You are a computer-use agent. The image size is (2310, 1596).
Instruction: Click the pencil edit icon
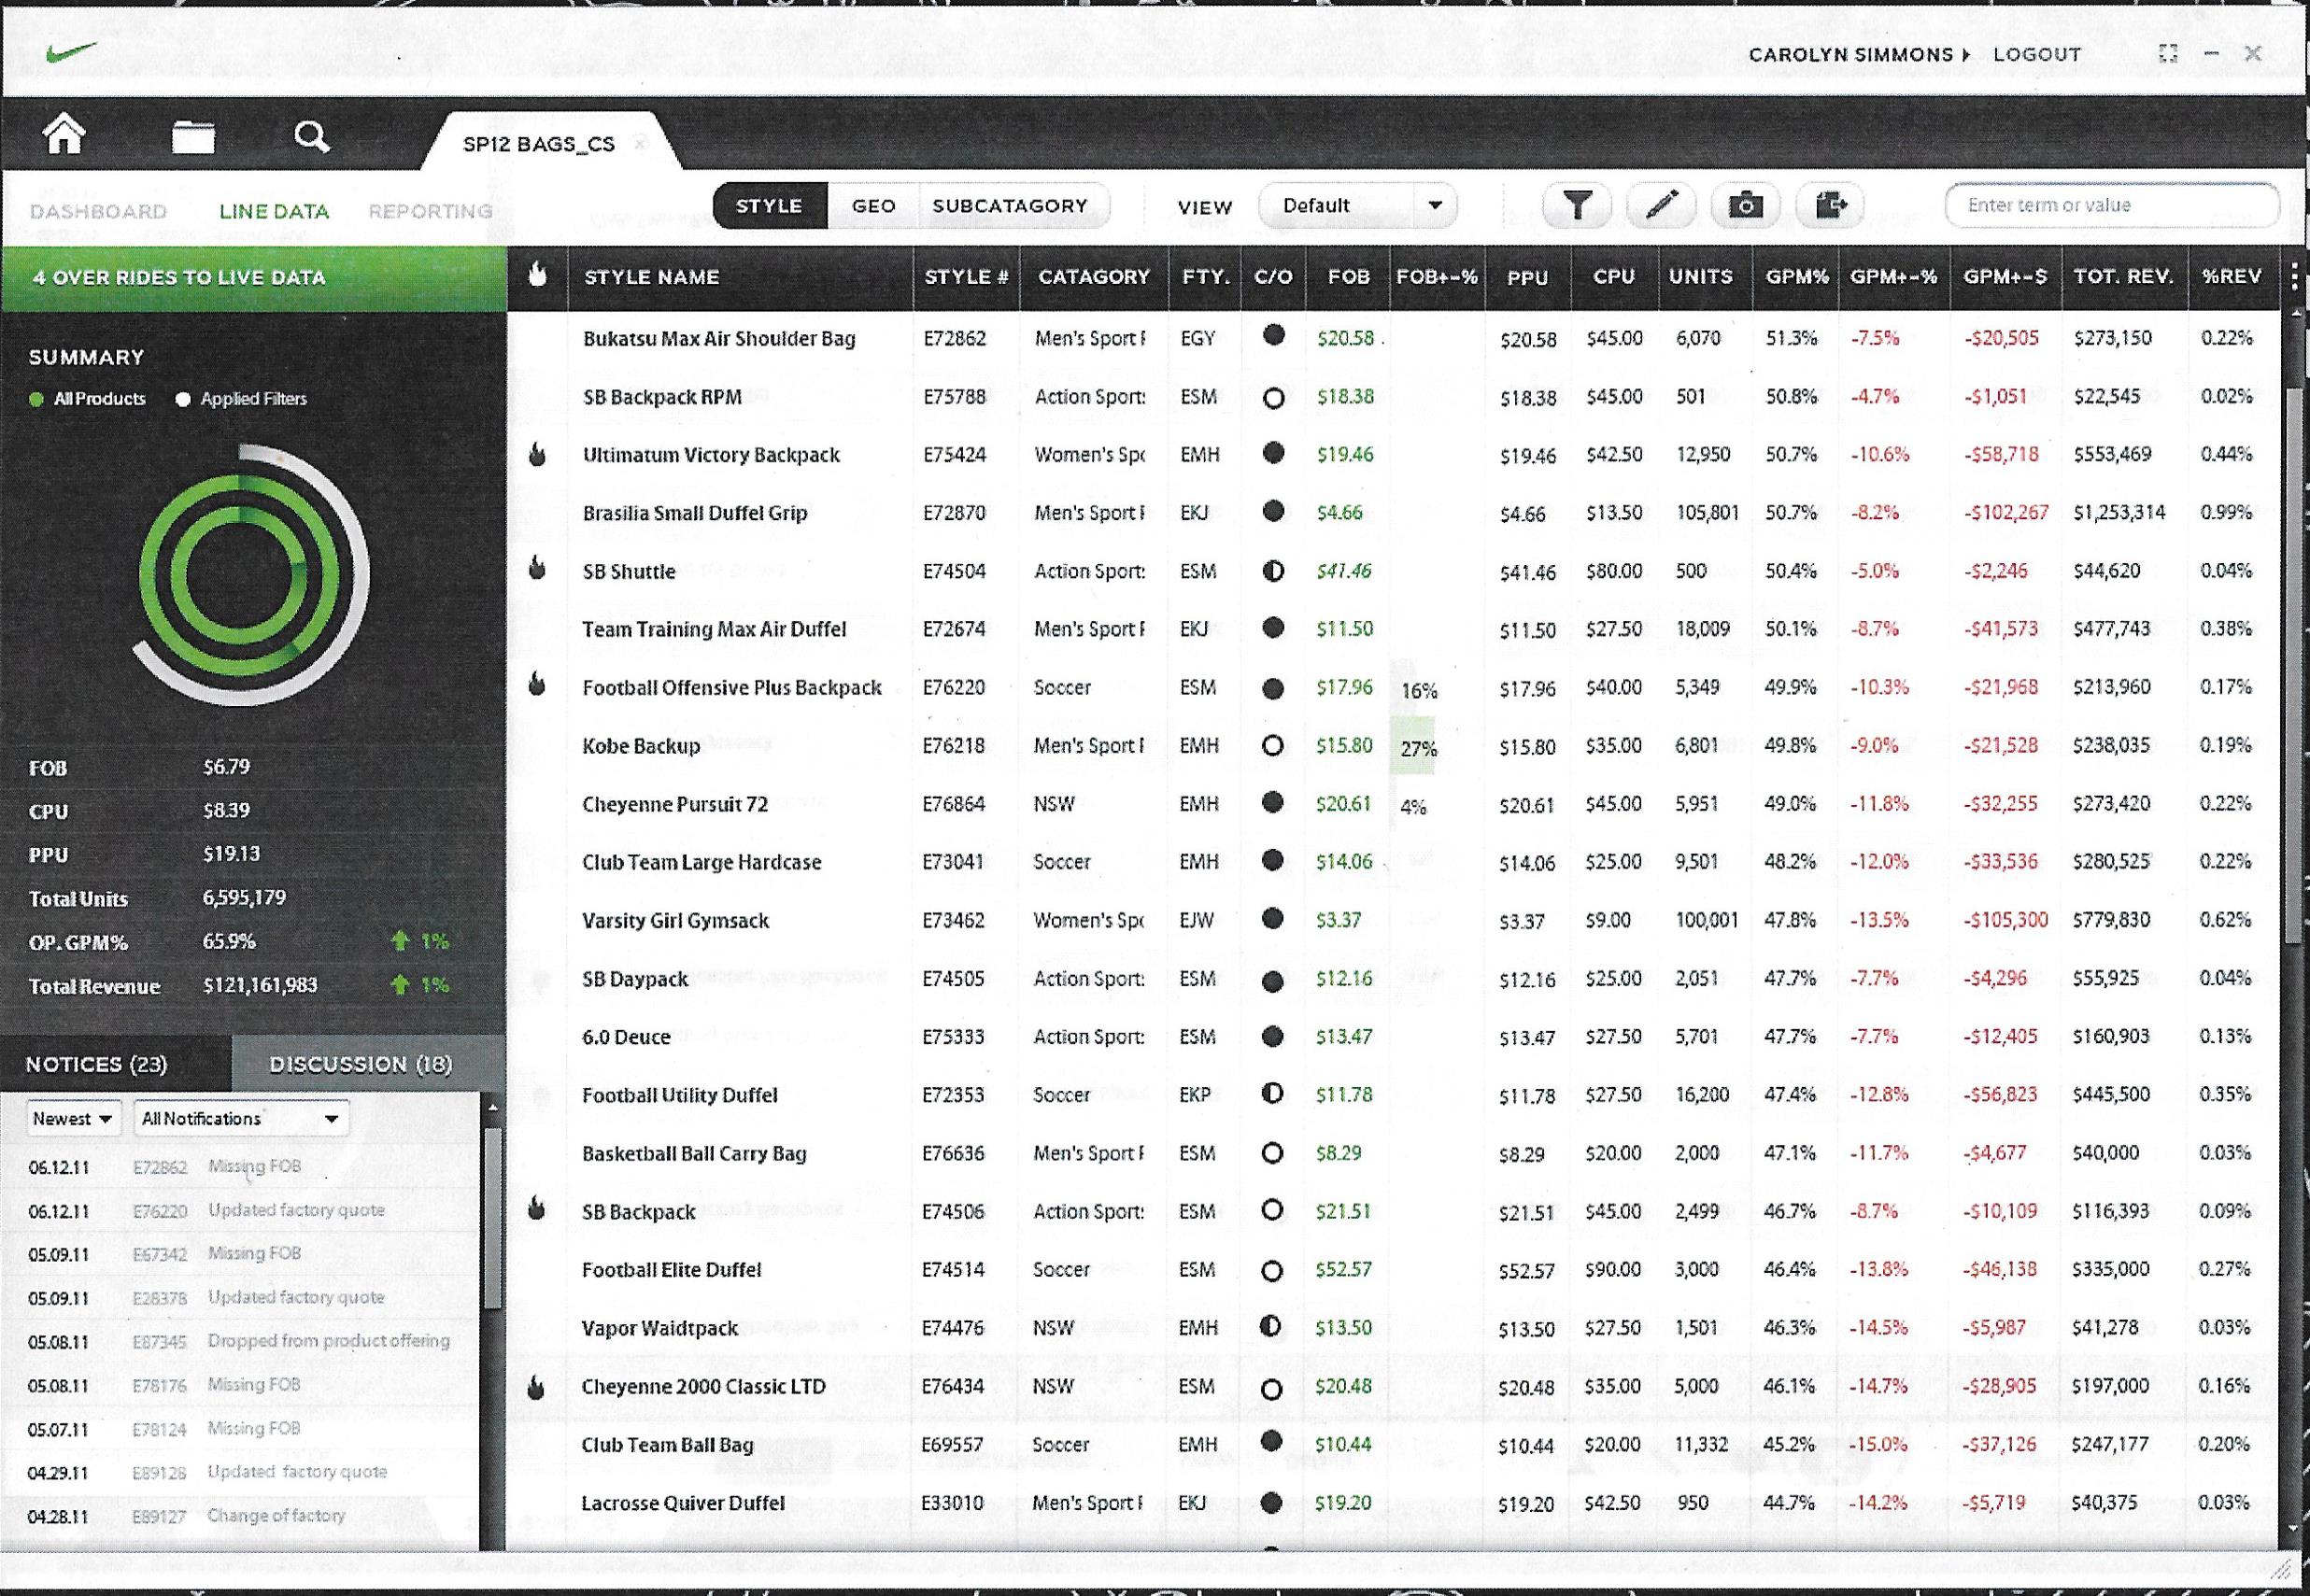click(x=1662, y=206)
